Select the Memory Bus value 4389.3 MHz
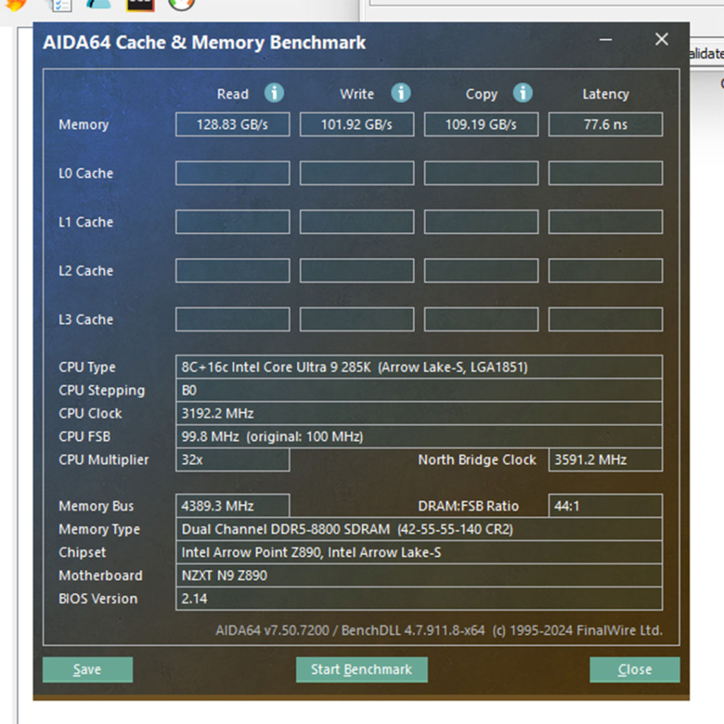724x724 pixels. coord(233,506)
